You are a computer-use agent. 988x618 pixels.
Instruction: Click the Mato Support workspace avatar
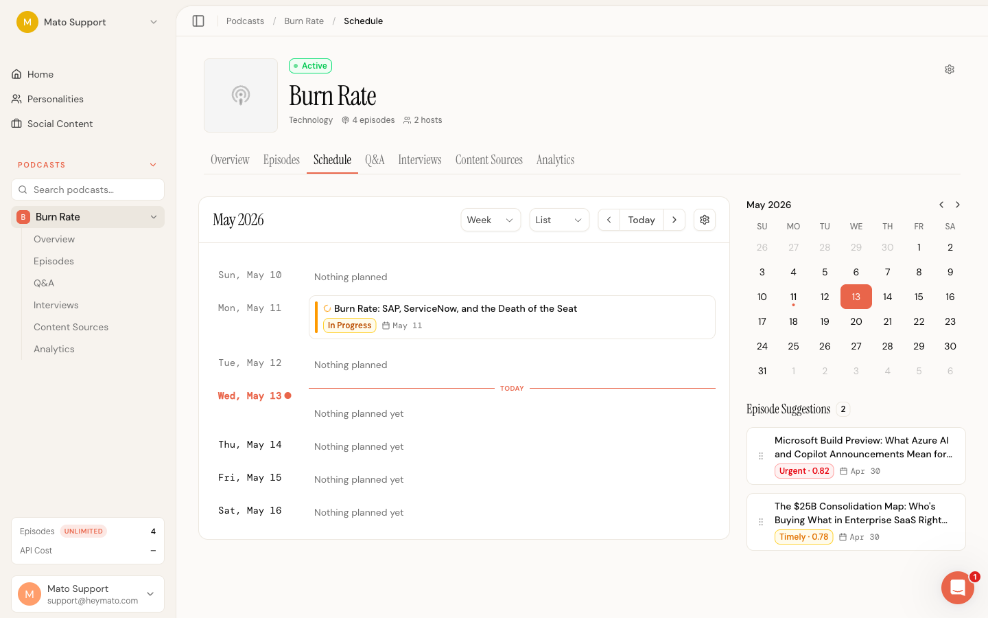point(27,22)
